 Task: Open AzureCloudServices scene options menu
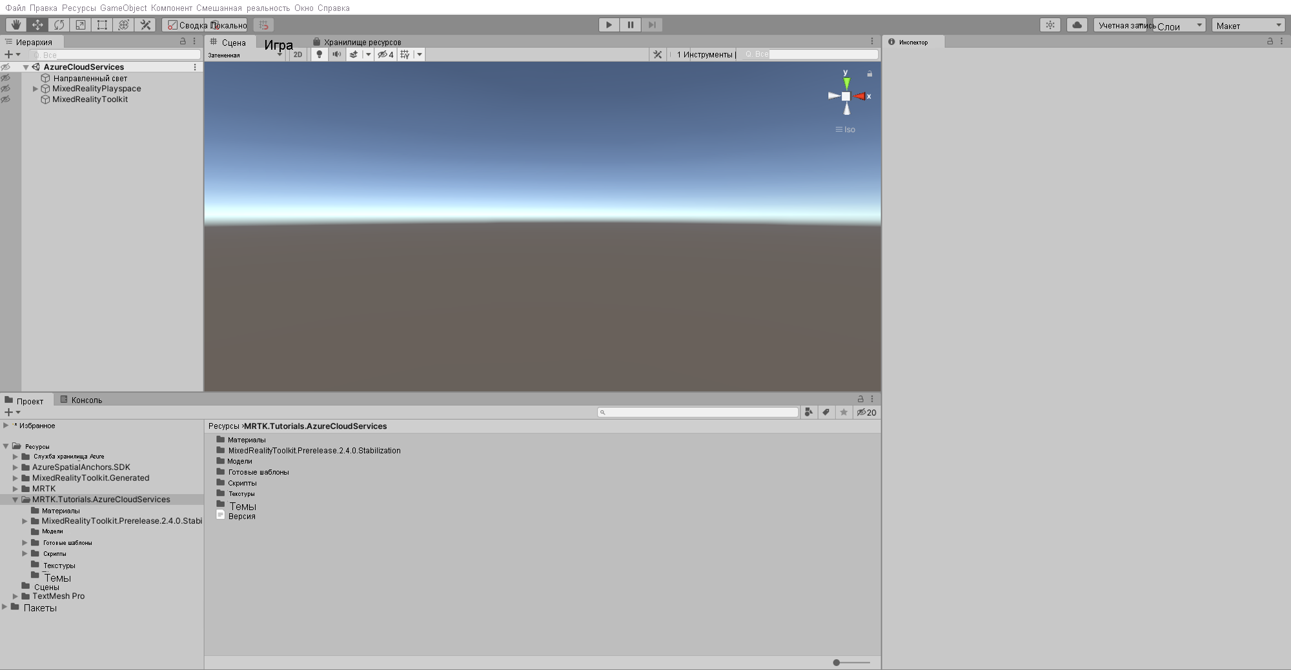195,67
